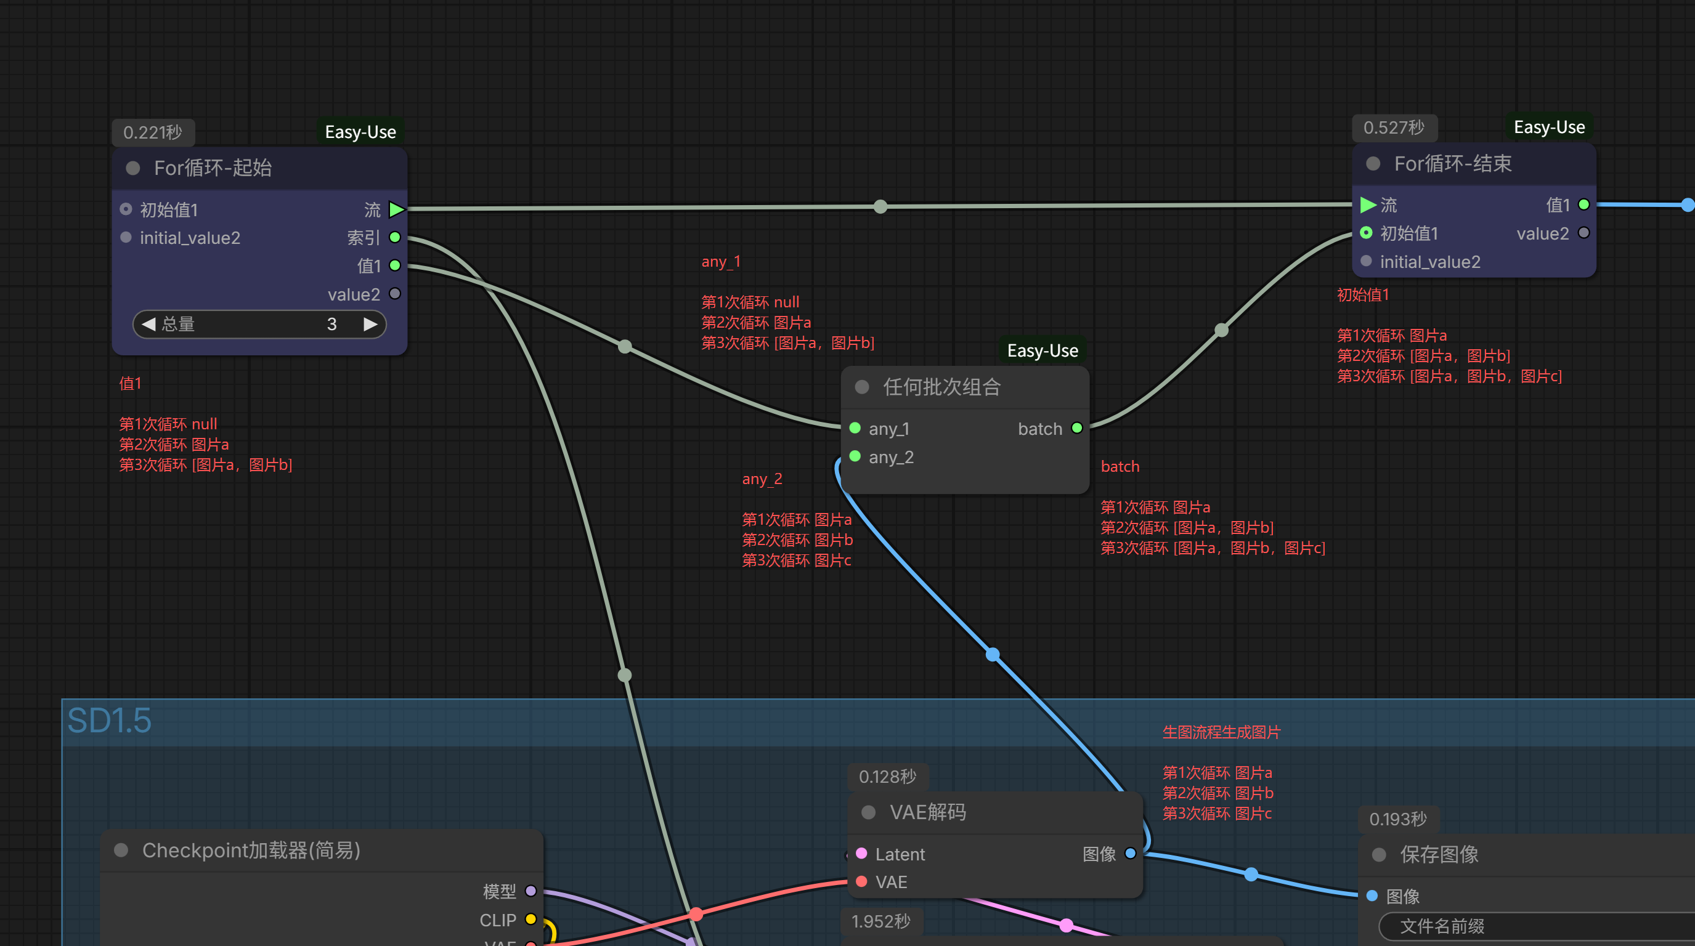Screen dimensions: 1695x946
Task: Click the For循环-结束 node title
Action: click(1452, 163)
